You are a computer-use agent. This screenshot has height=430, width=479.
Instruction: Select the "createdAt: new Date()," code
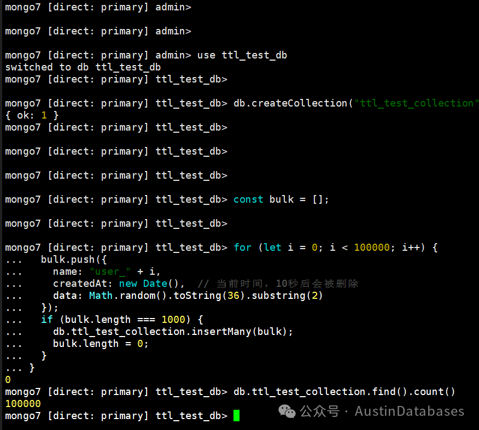pyautogui.click(x=119, y=284)
